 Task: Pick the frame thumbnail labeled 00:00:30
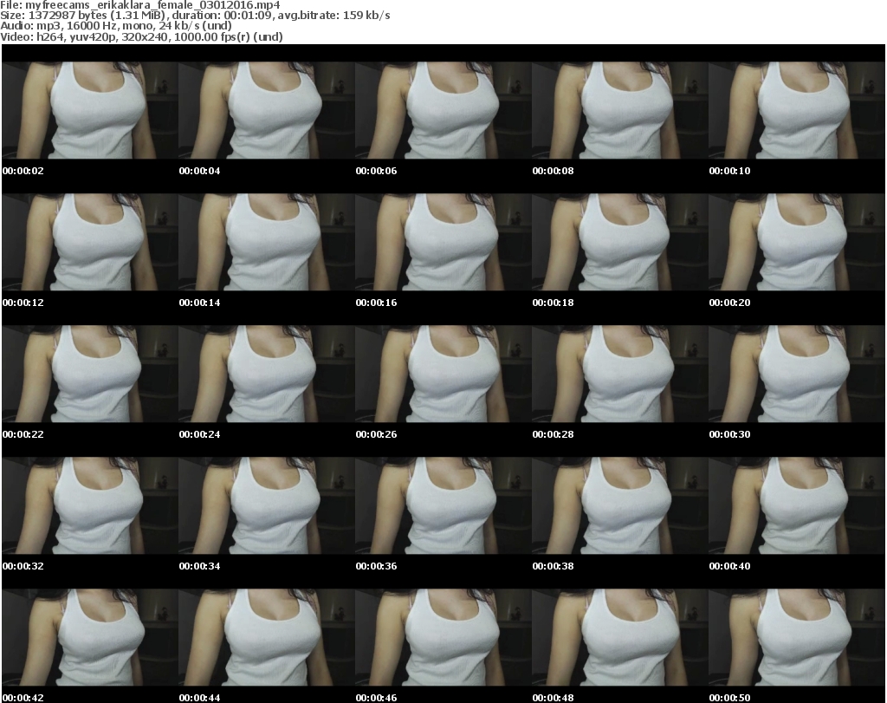[x=797, y=374]
